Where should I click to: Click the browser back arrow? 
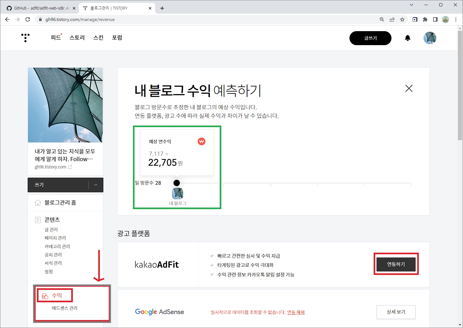pyautogui.click(x=8, y=19)
